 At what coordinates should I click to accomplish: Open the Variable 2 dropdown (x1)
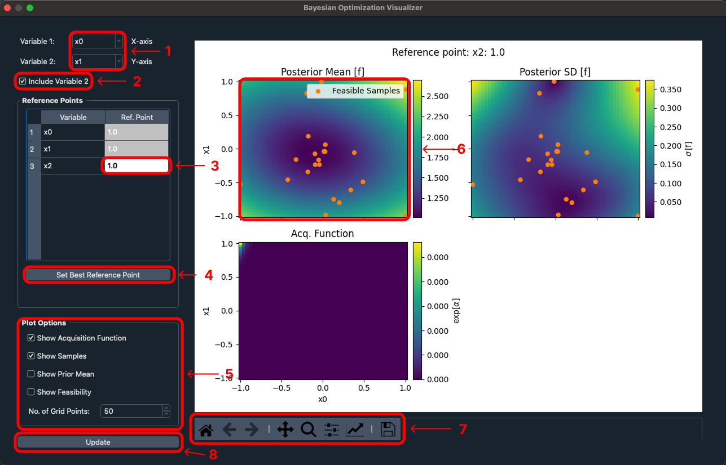[x=98, y=61]
